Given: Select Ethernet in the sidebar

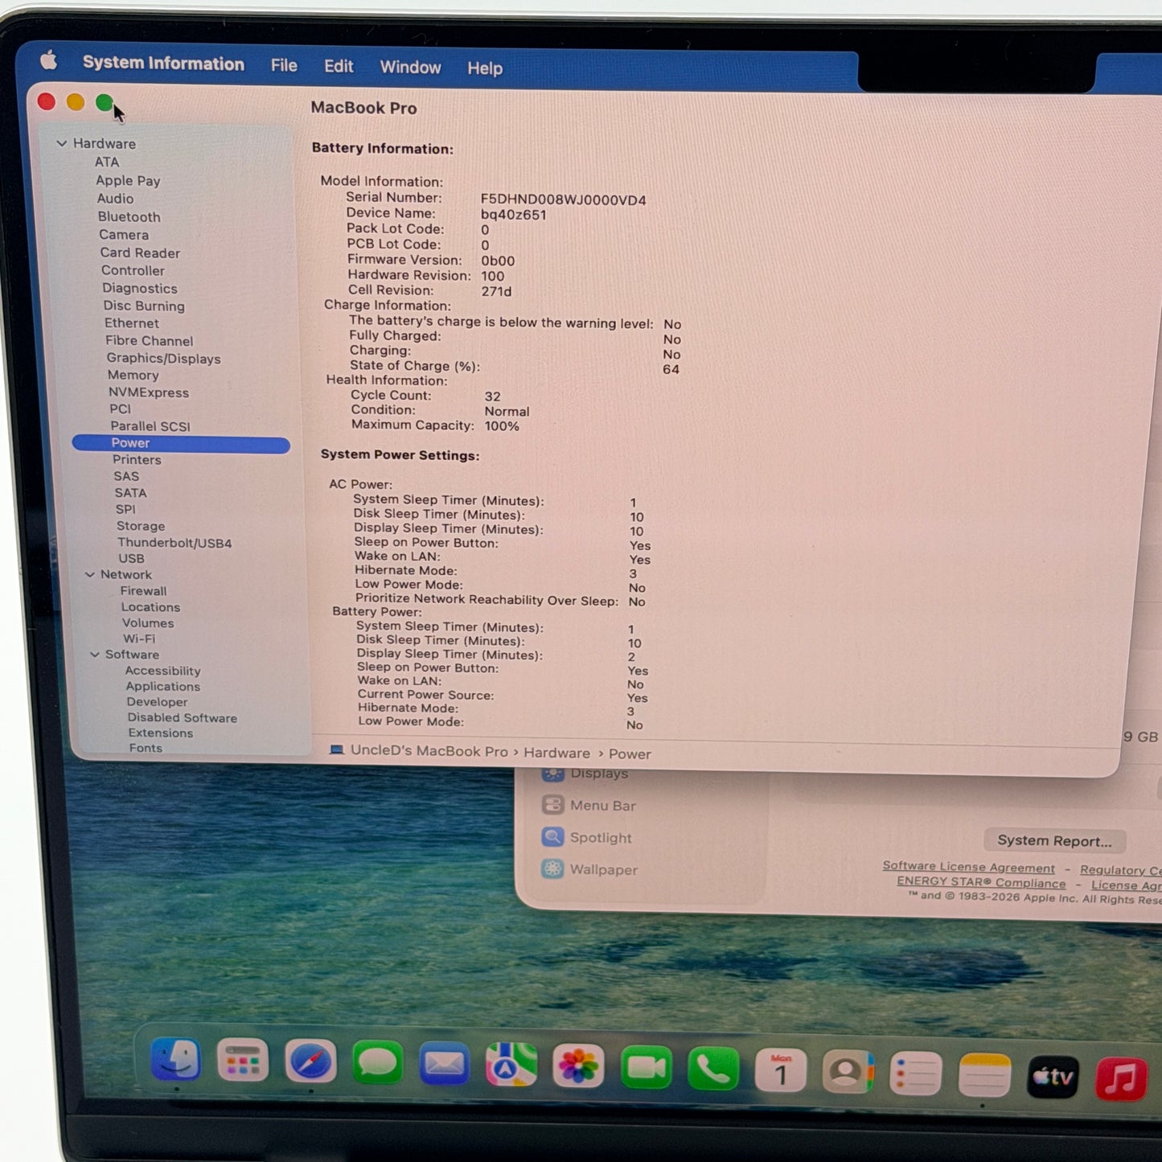Looking at the screenshot, I should [132, 323].
